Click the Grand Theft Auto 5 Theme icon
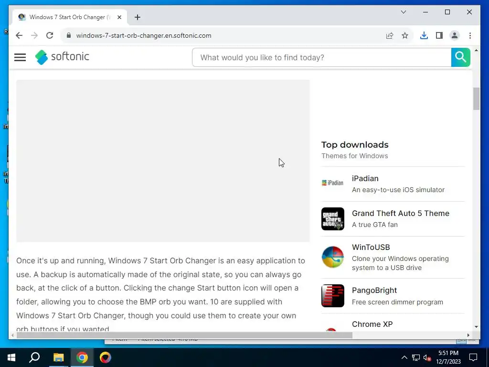Screen dimensions: 489x367 click(x=333, y=219)
